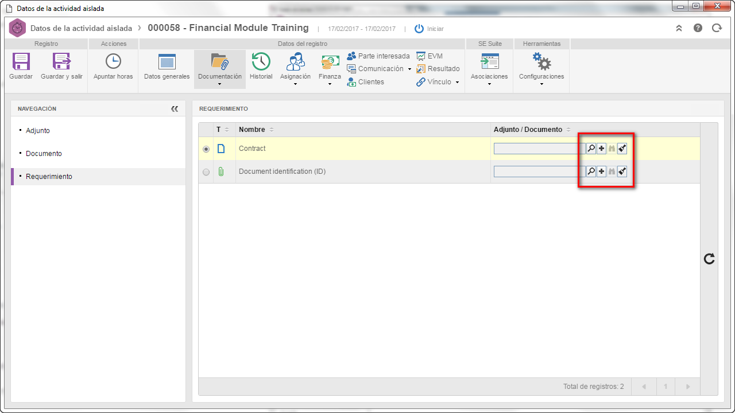
Task: Click the green paperclip icon of Document identification
Action: pos(221,172)
